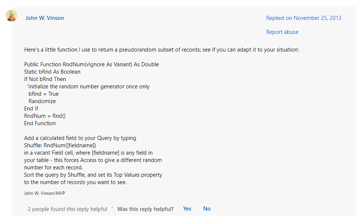Click the 'Initialize the random number generator' comment
The width and height of the screenshot is (361, 222).
[x=88, y=87]
